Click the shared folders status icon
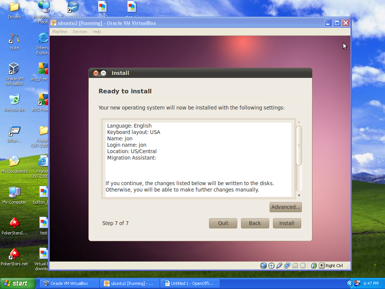The height and width of the screenshot is (289, 385). click(x=295, y=266)
